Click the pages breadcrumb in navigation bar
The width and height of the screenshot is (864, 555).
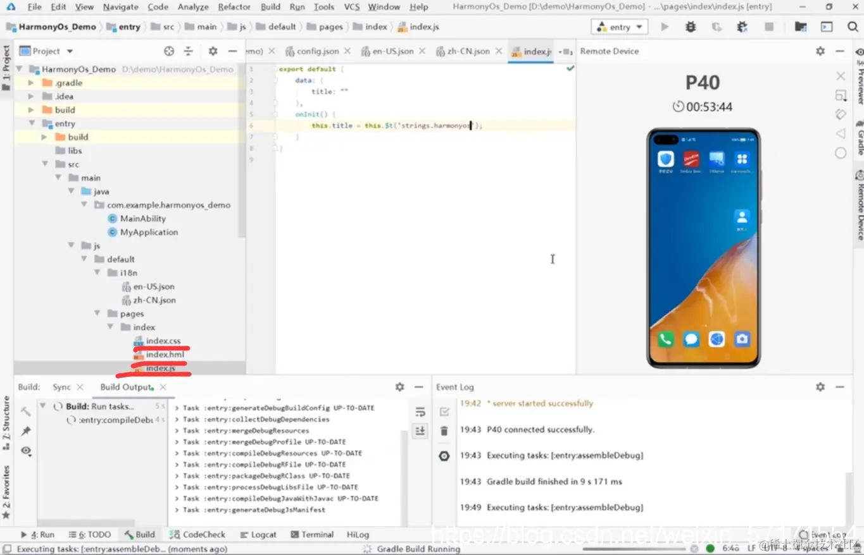324,27
